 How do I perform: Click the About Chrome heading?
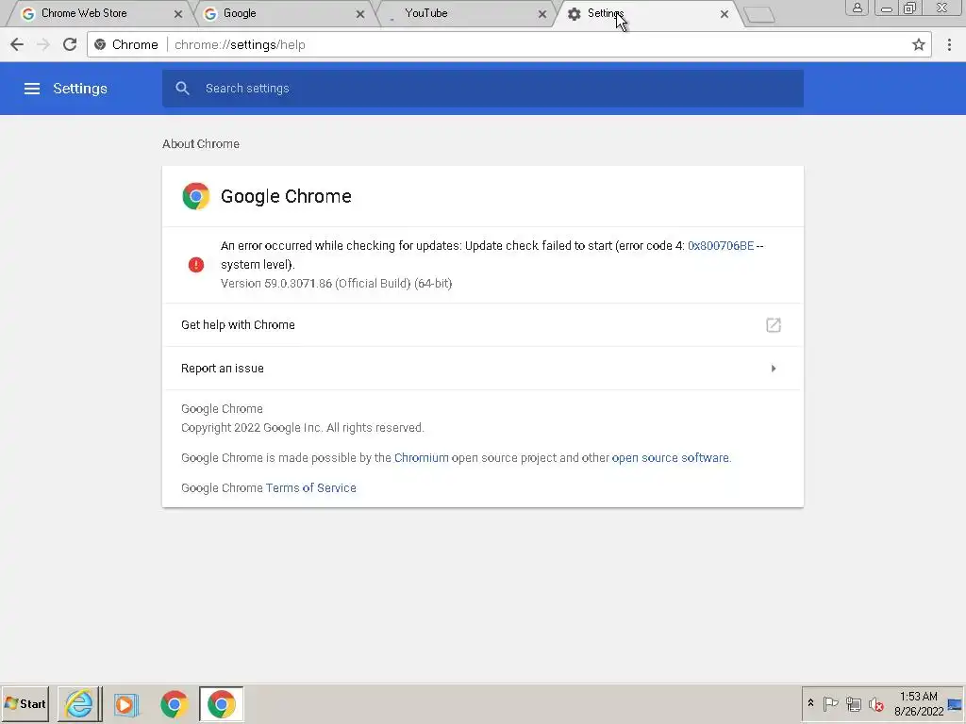click(201, 143)
